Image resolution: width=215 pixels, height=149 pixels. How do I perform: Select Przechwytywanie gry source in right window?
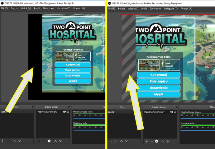pyautogui.click(x=154, y=112)
